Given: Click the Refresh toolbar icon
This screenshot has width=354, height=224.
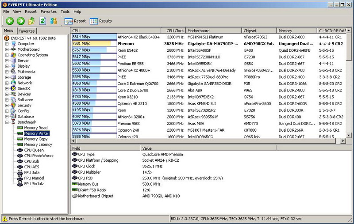Looking at the screenshot, I should (x=42, y=21).
